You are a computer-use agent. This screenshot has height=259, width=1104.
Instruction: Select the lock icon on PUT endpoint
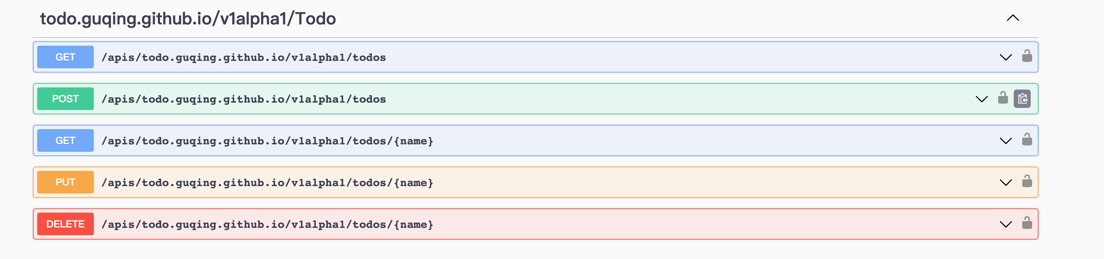[x=1028, y=182]
